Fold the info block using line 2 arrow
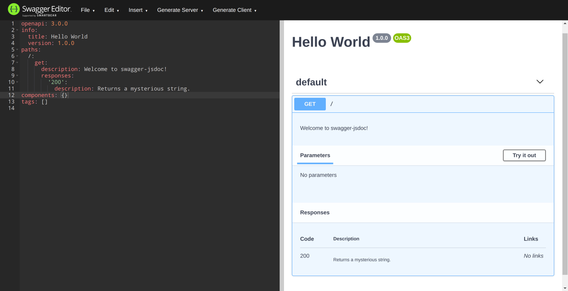This screenshot has height=291, width=568. 18,30
